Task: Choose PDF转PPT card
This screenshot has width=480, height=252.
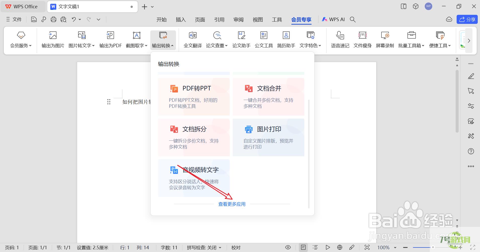Action: click(194, 97)
